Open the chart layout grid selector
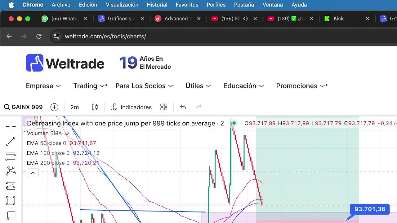The image size is (397, 223). [x=164, y=107]
